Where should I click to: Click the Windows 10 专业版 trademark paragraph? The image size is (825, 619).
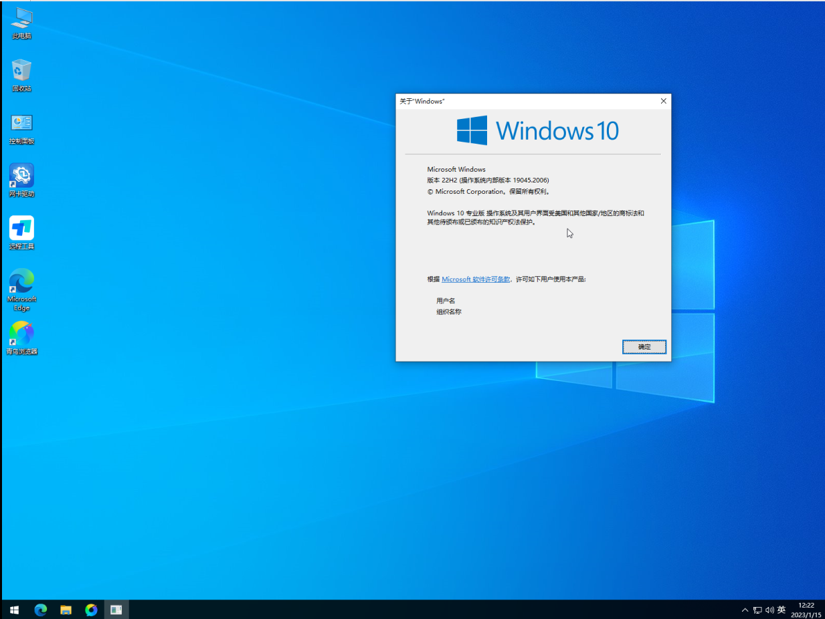(536, 217)
